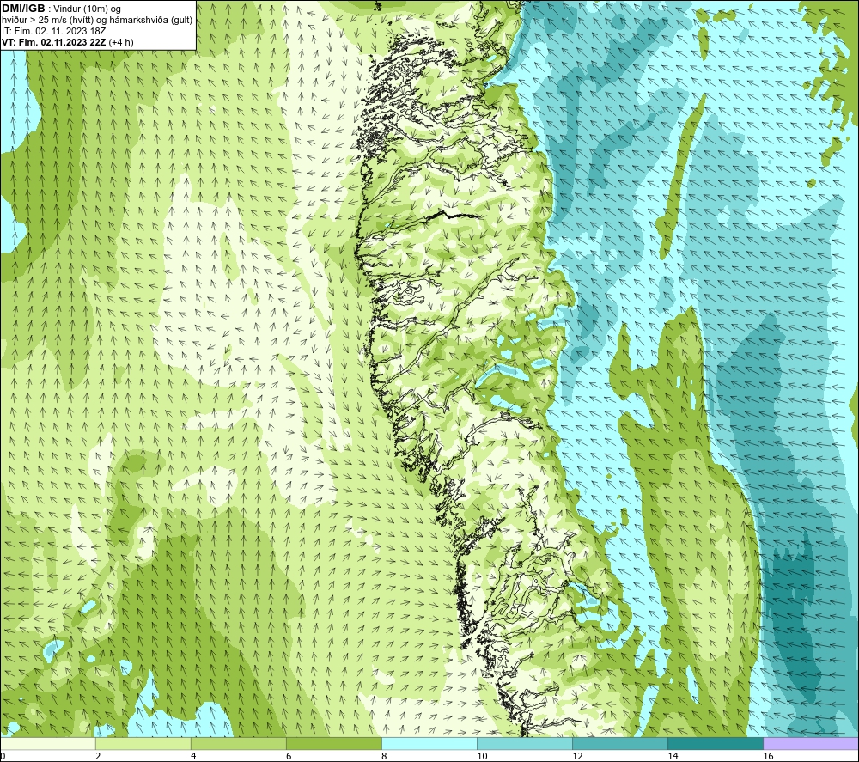The image size is (859, 762).
Task: Click the legend scale label '10'
Action: click(x=482, y=757)
